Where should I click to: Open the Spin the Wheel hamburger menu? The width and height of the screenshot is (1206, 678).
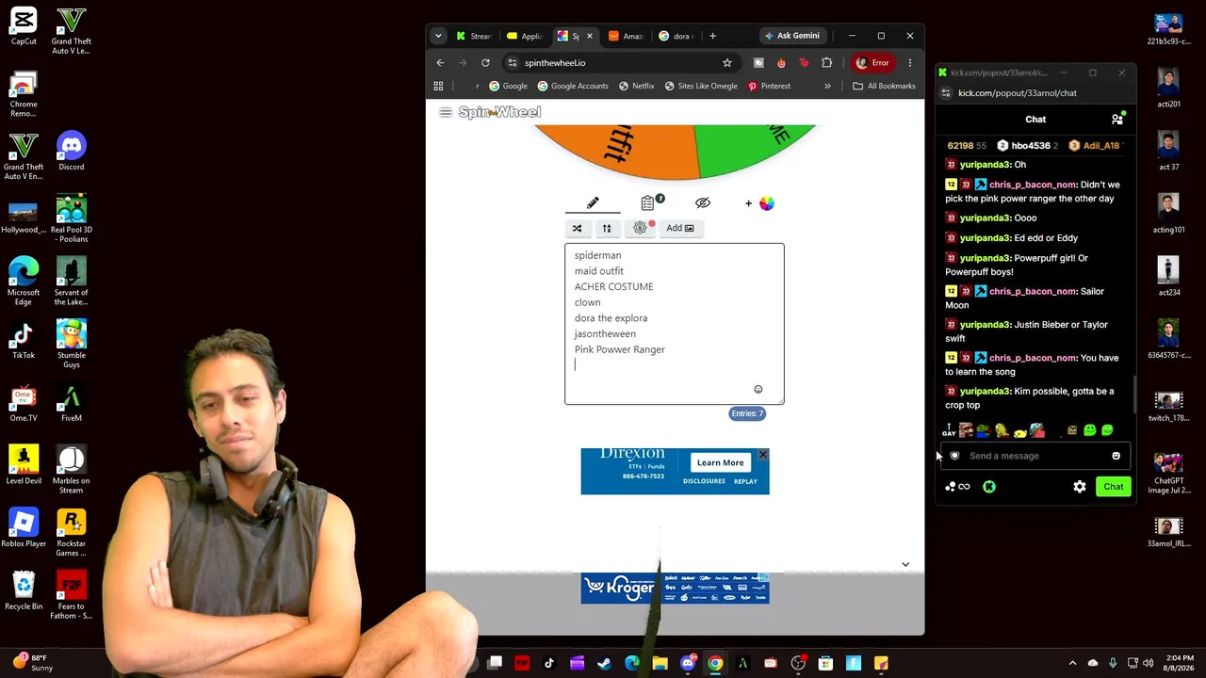click(446, 112)
